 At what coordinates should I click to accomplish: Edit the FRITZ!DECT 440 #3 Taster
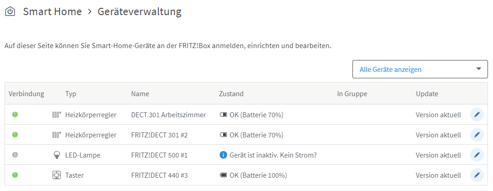477,175
